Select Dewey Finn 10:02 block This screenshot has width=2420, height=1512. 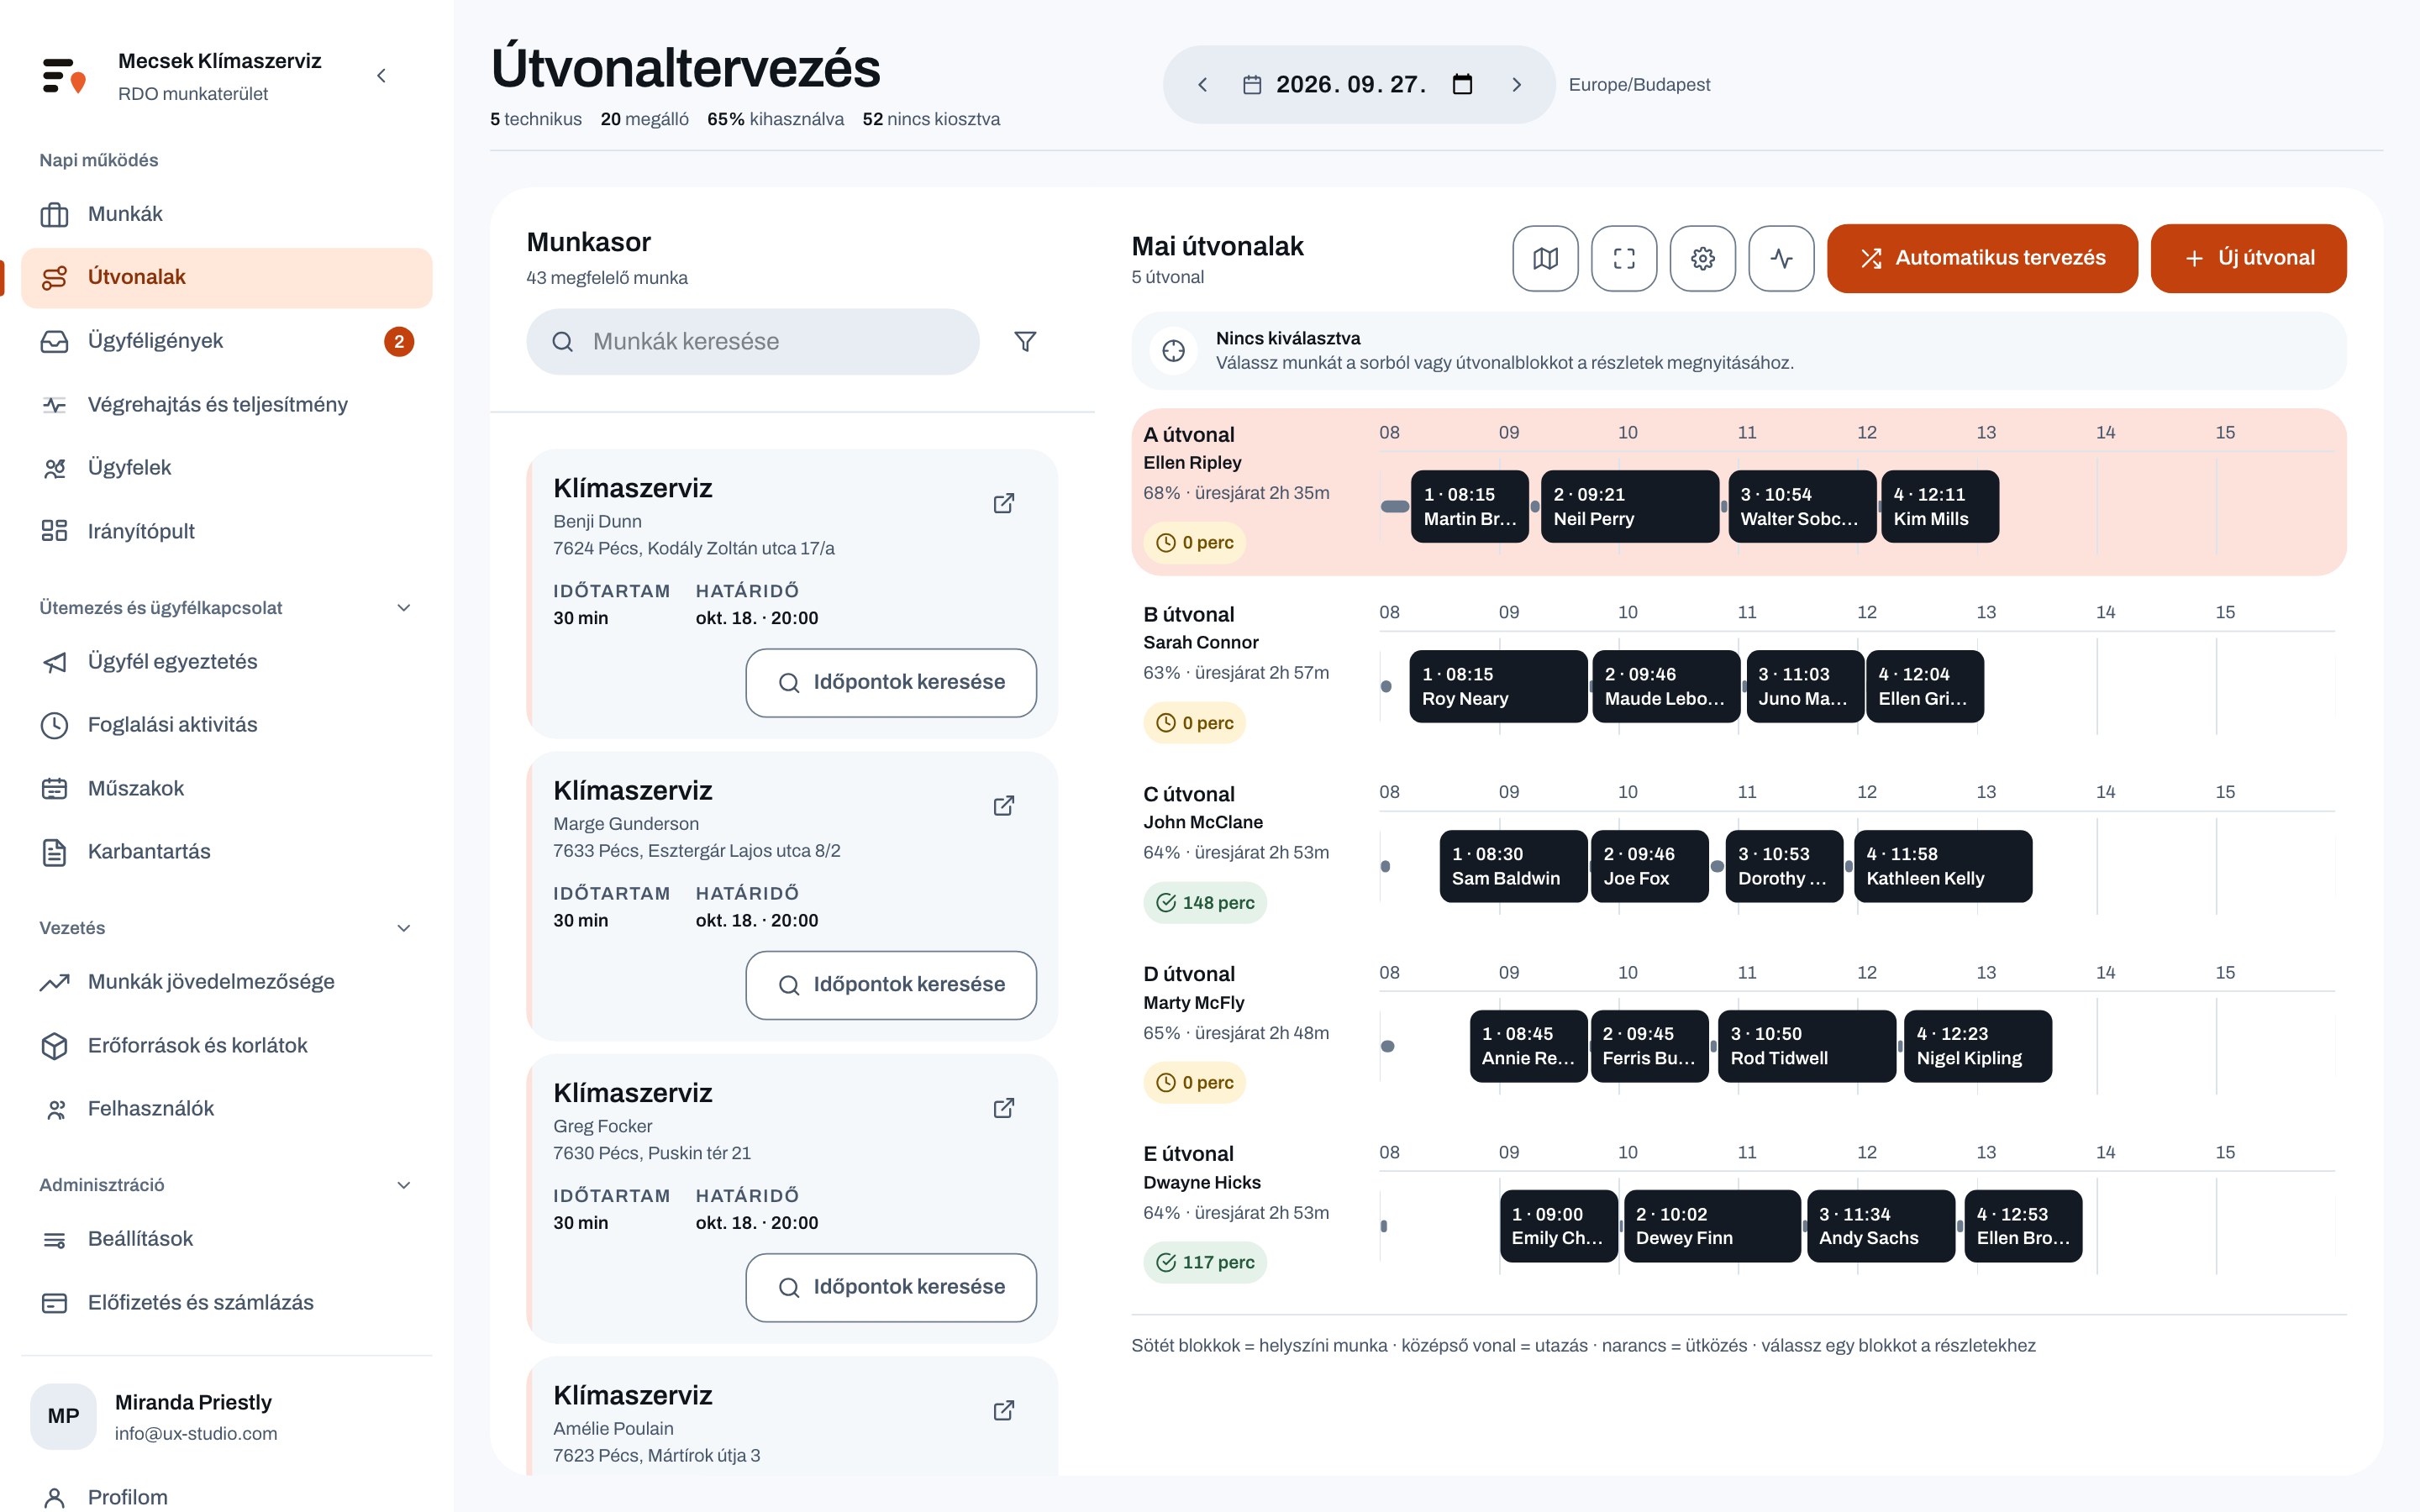pyautogui.click(x=1712, y=1227)
